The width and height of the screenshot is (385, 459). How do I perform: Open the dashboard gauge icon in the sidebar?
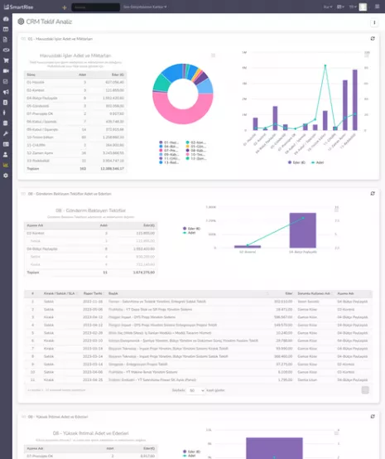tap(6, 19)
